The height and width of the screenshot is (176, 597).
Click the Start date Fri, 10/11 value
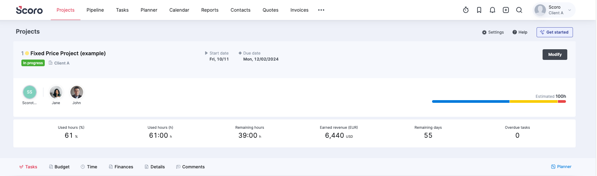click(x=219, y=59)
